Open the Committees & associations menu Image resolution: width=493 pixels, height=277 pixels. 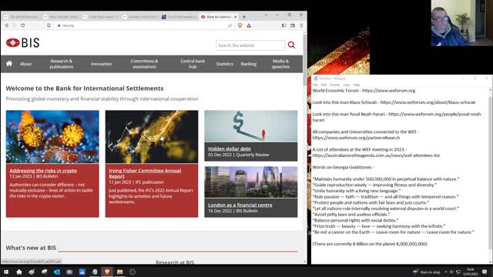point(144,64)
